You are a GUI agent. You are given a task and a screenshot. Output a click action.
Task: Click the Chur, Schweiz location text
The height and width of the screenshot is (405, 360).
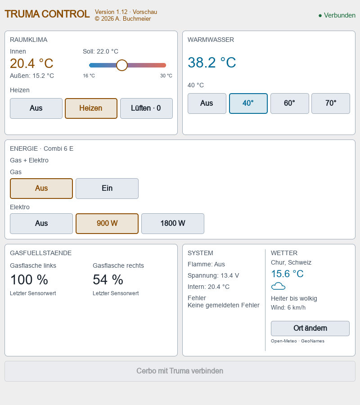291,263
